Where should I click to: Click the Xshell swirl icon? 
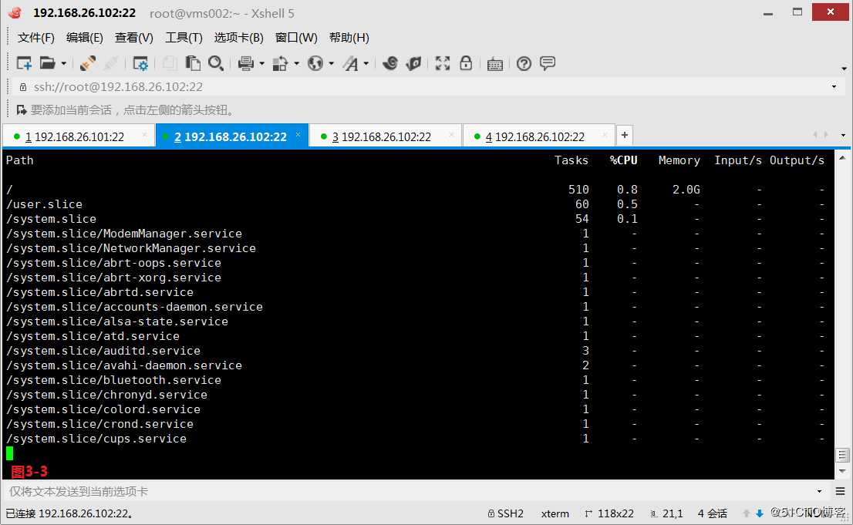tap(390, 64)
